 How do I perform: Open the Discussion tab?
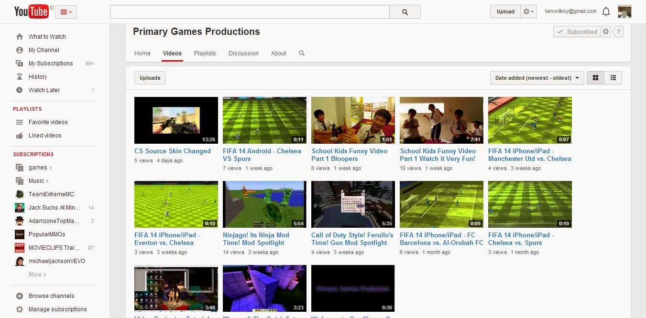click(243, 53)
